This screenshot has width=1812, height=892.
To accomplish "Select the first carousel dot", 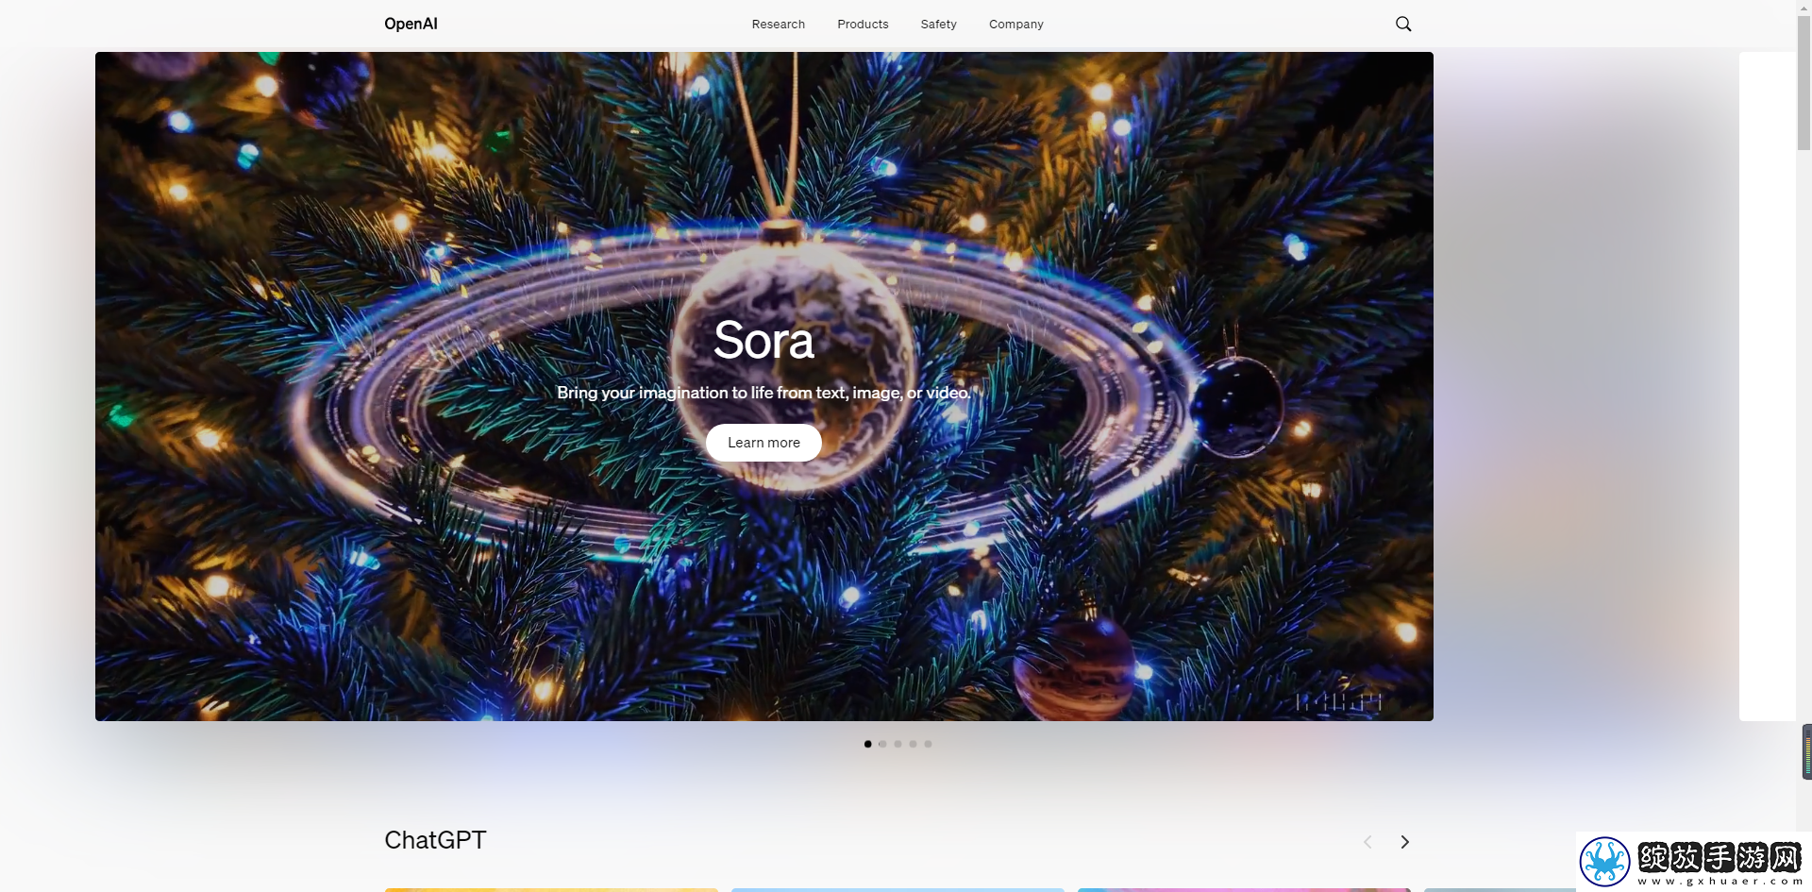I will pos(867,744).
